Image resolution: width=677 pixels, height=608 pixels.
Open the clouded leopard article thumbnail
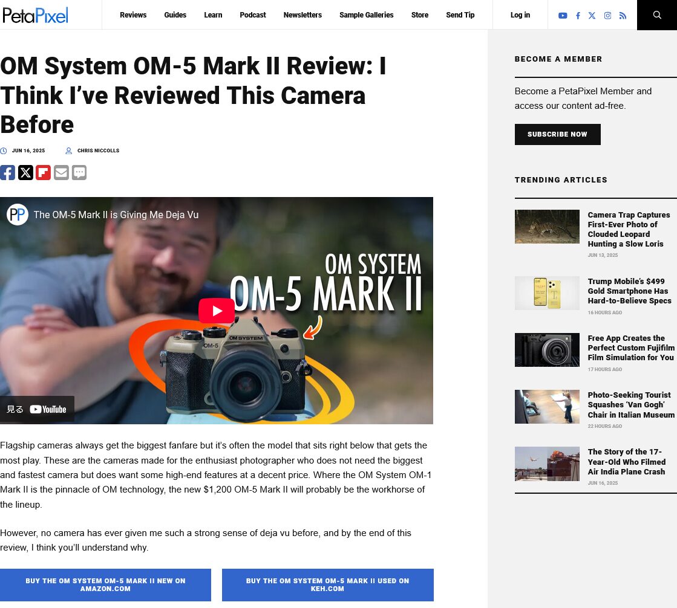point(547,227)
